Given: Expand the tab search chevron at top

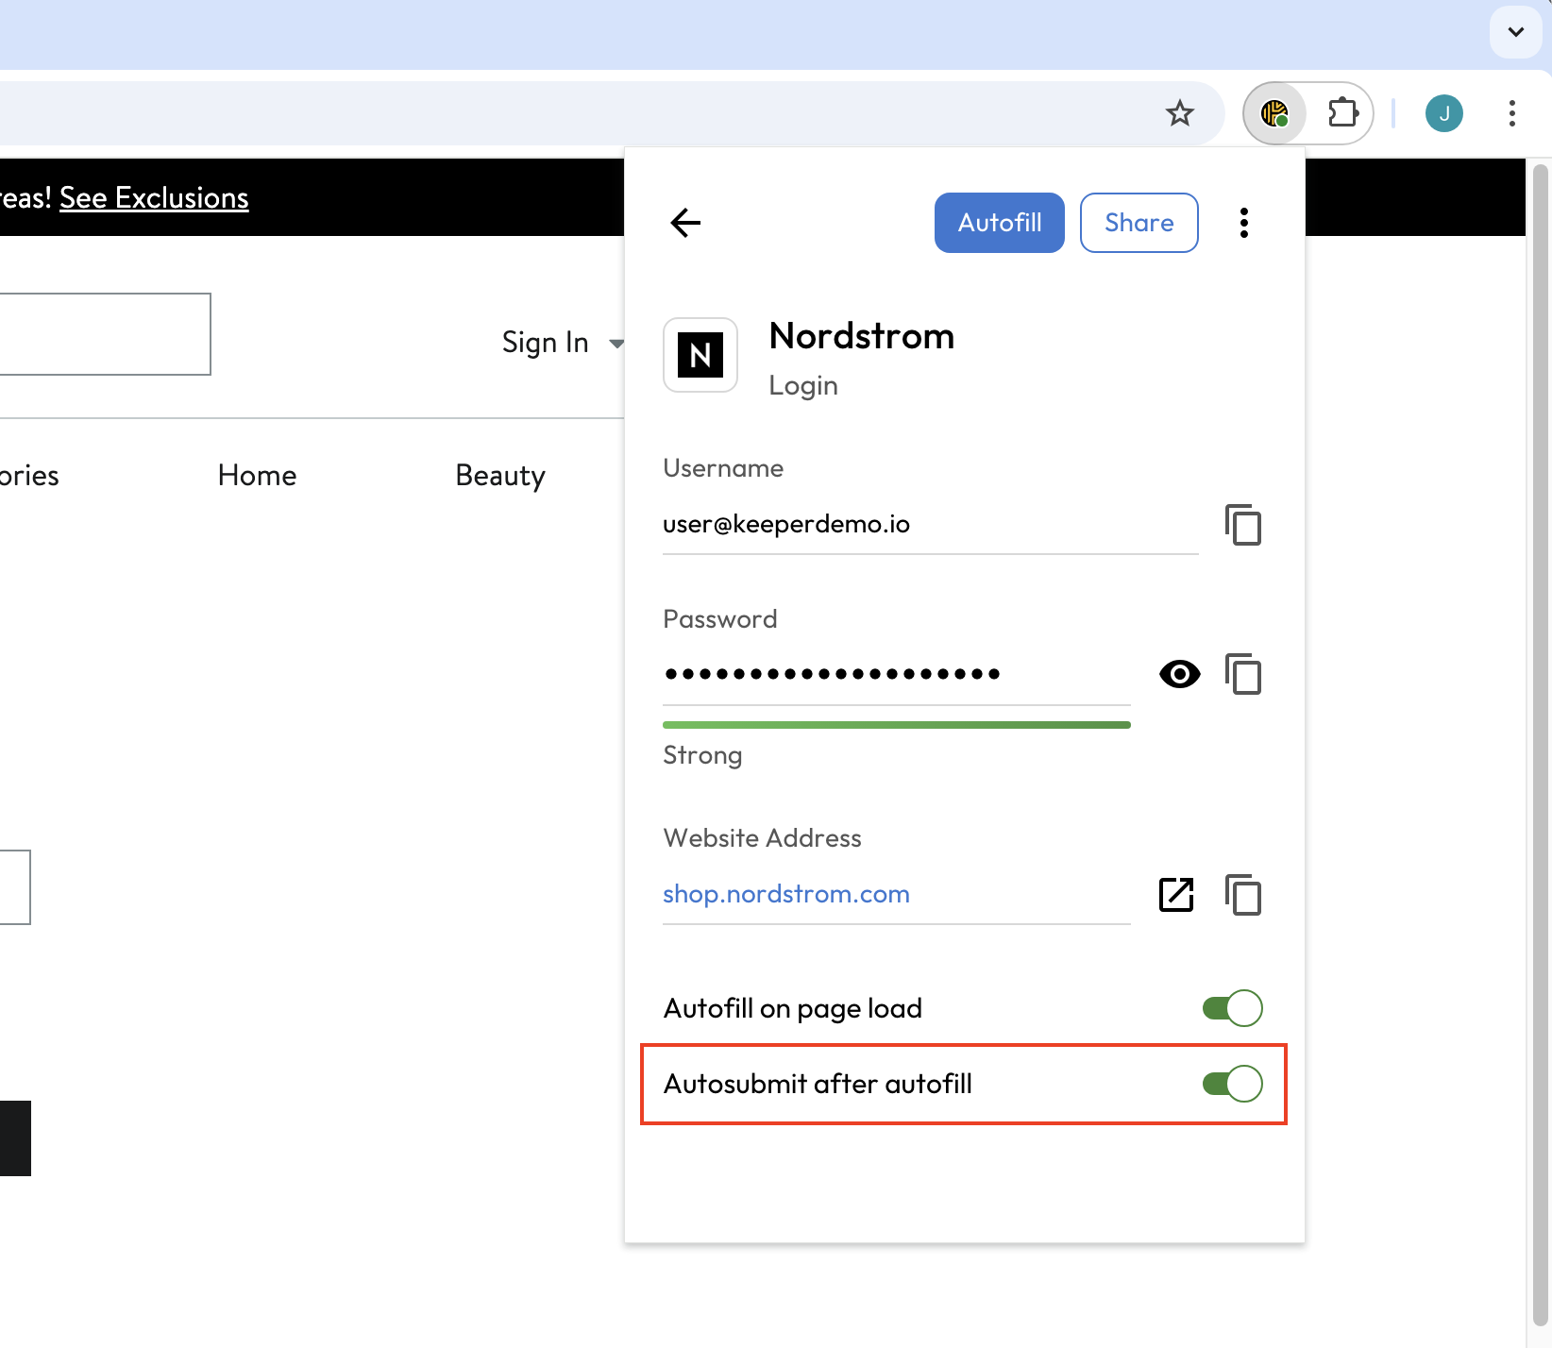Looking at the screenshot, I should coord(1515,32).
